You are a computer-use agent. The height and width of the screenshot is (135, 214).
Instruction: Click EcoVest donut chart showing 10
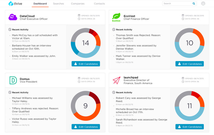tap(190, 43)
